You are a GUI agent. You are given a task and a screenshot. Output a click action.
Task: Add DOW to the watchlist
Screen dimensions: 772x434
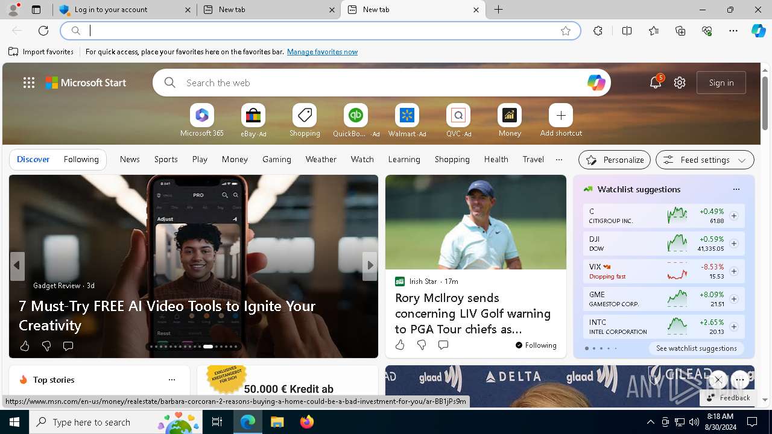pos(734,244)
